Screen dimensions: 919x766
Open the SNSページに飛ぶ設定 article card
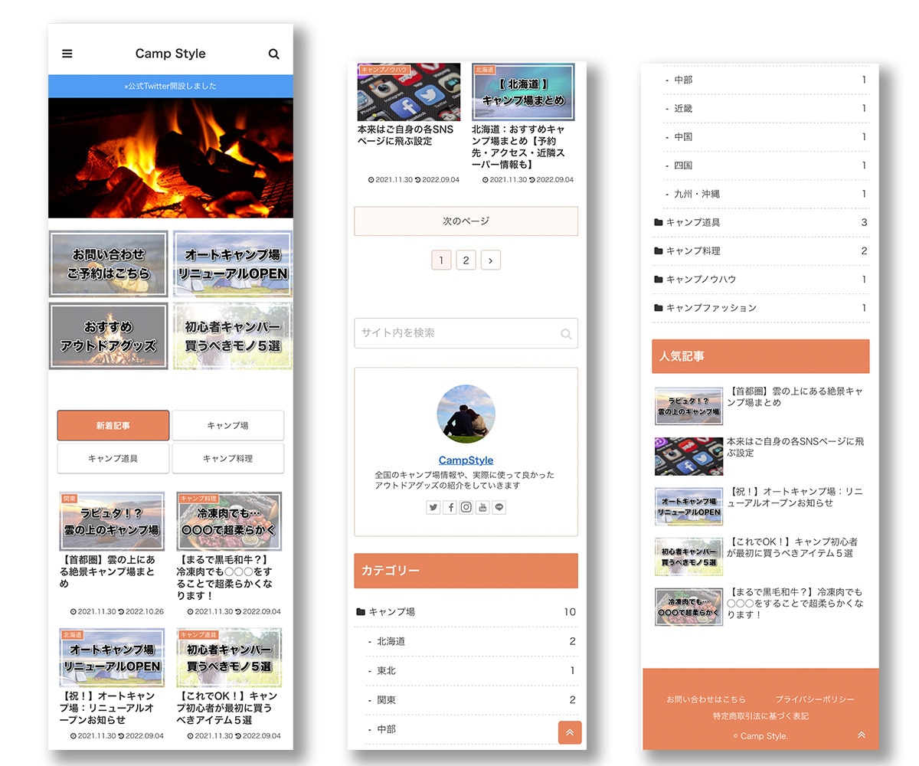[x=409, y=123]
